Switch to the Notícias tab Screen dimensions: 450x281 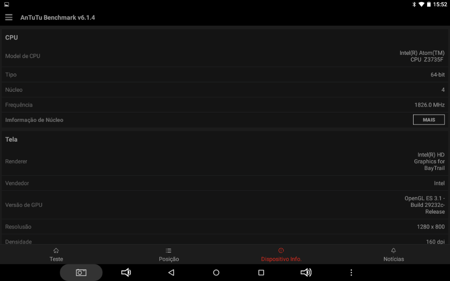[x=393, y=254]
